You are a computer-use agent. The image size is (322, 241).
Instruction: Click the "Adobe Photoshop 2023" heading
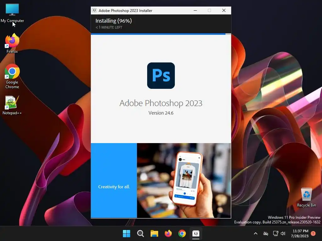click(x=161, y=103)
